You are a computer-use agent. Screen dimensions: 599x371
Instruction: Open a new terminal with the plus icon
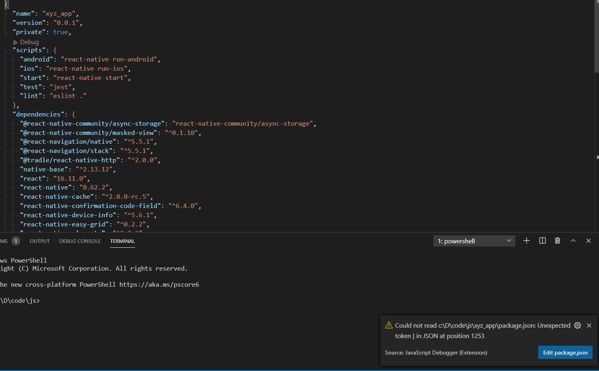pyautogui.click(x=527, y=241)
